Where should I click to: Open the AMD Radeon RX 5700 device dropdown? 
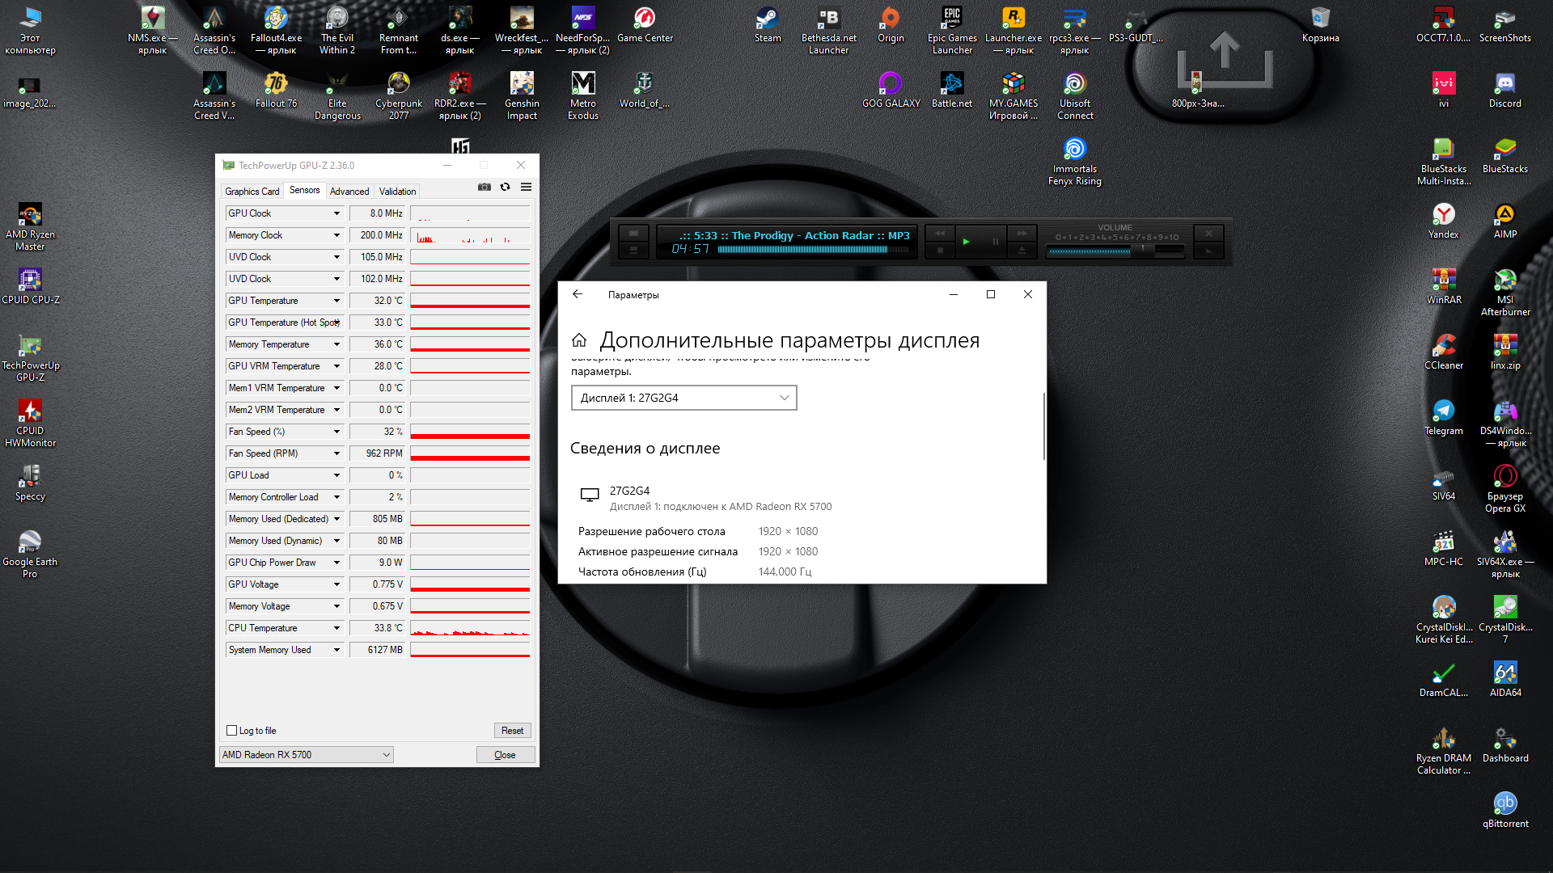306,755
